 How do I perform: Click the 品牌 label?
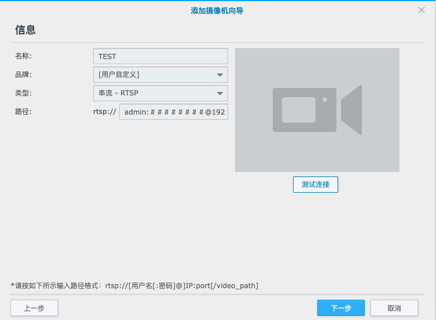(23, 75)
